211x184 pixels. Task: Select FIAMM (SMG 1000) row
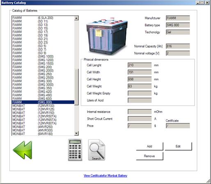(x=43, y=57)
